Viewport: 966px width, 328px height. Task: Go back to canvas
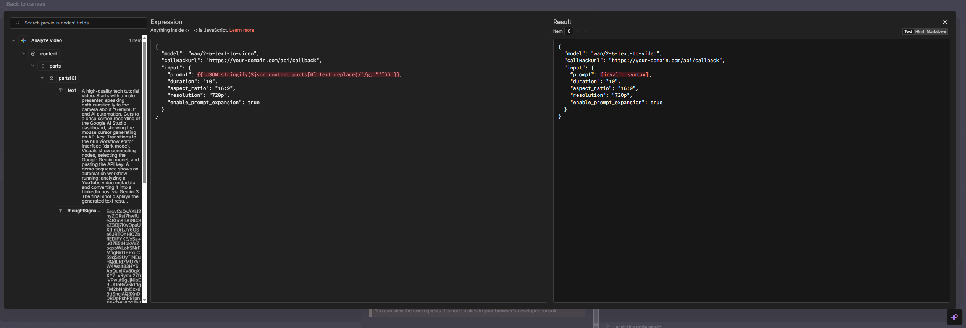tap(26, 4)
